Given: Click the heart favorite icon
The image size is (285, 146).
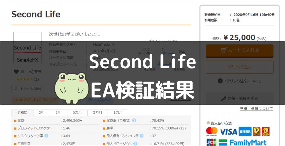Looking at the screenshot, I should 16,72.
